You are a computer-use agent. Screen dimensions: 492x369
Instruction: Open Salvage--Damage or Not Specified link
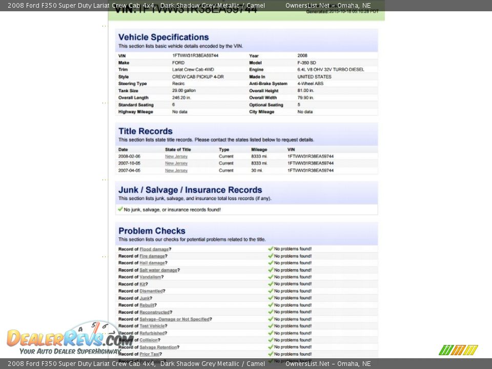coord(174,319)
